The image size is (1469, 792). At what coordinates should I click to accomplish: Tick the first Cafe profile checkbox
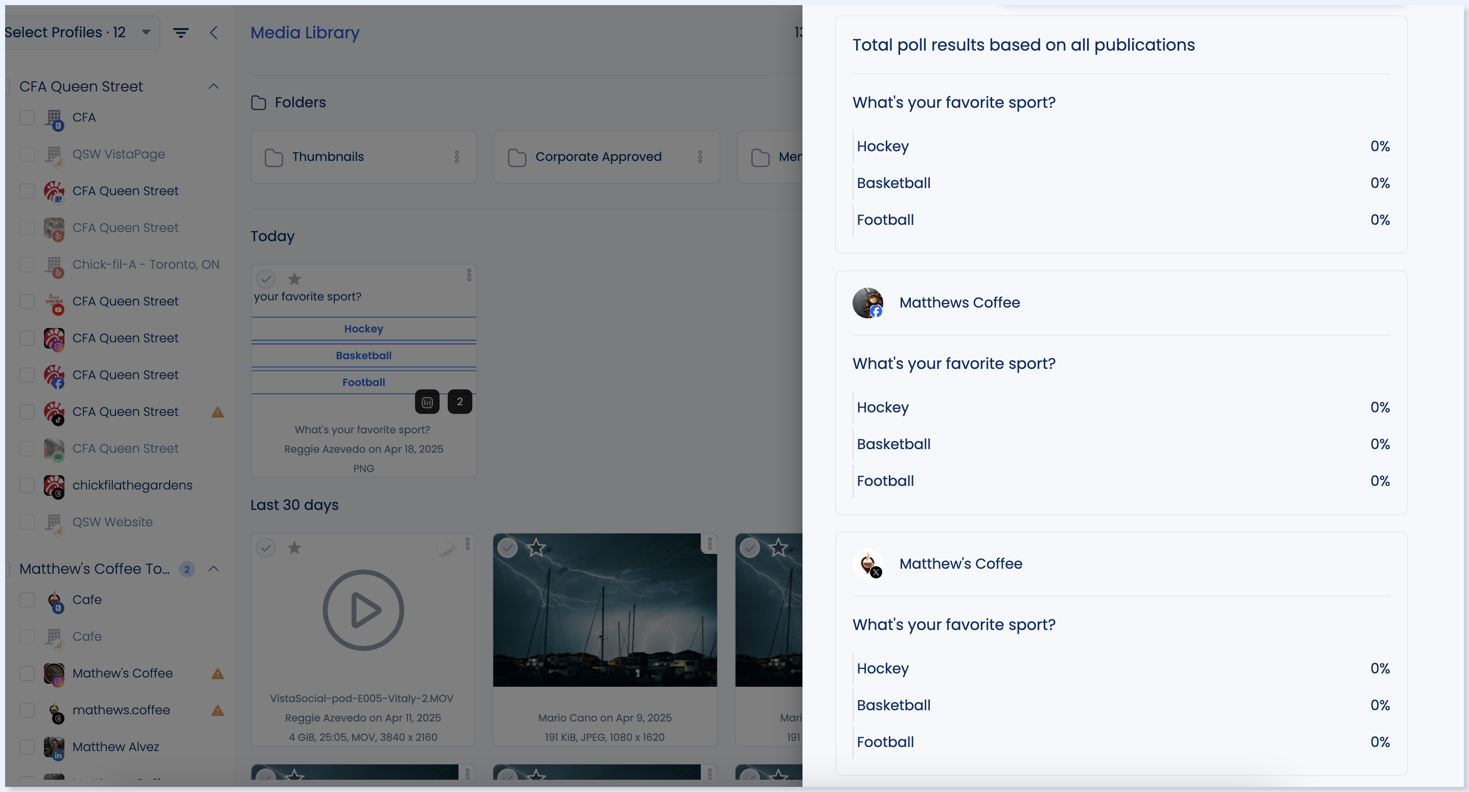(27, 600)
